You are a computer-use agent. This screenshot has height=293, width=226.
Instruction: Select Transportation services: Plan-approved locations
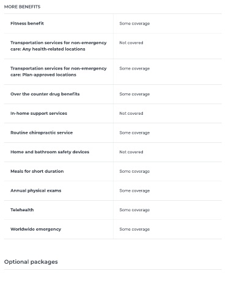coord(59,71)
